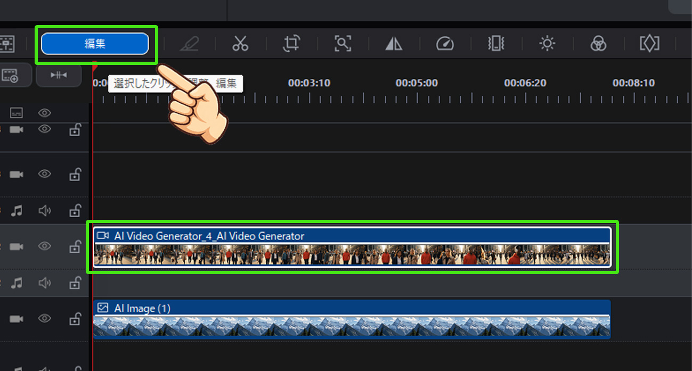Open the focus-frame zoom tool icon
Screen dimensions: 692x371
tap(343, 44)
